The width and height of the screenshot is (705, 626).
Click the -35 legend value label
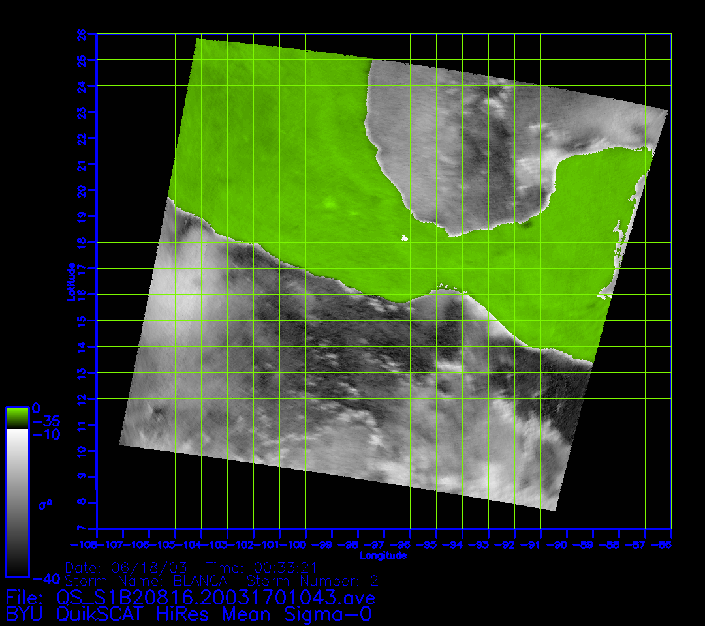click(46, 421)
